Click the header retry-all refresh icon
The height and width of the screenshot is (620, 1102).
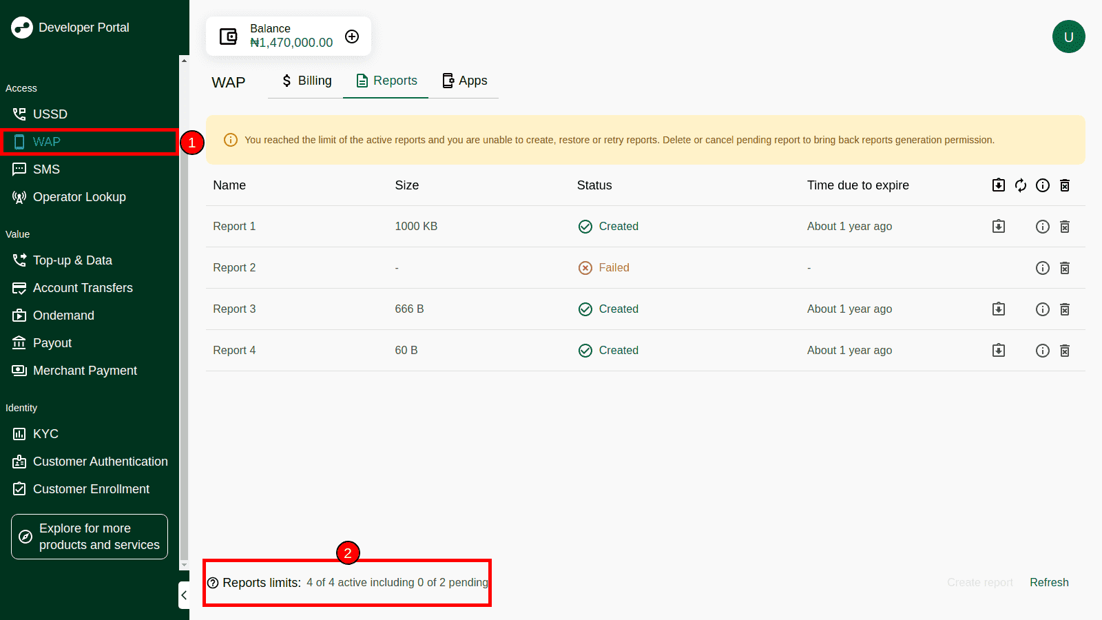coord(1020,185)
